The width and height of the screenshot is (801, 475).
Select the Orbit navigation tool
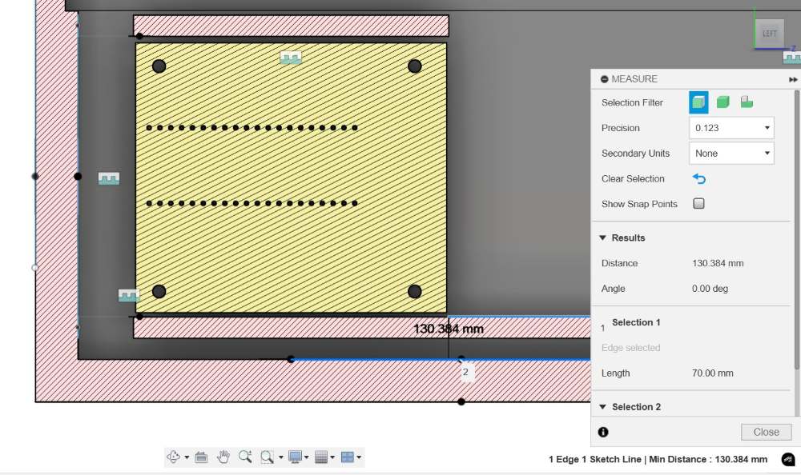(174, 457)
